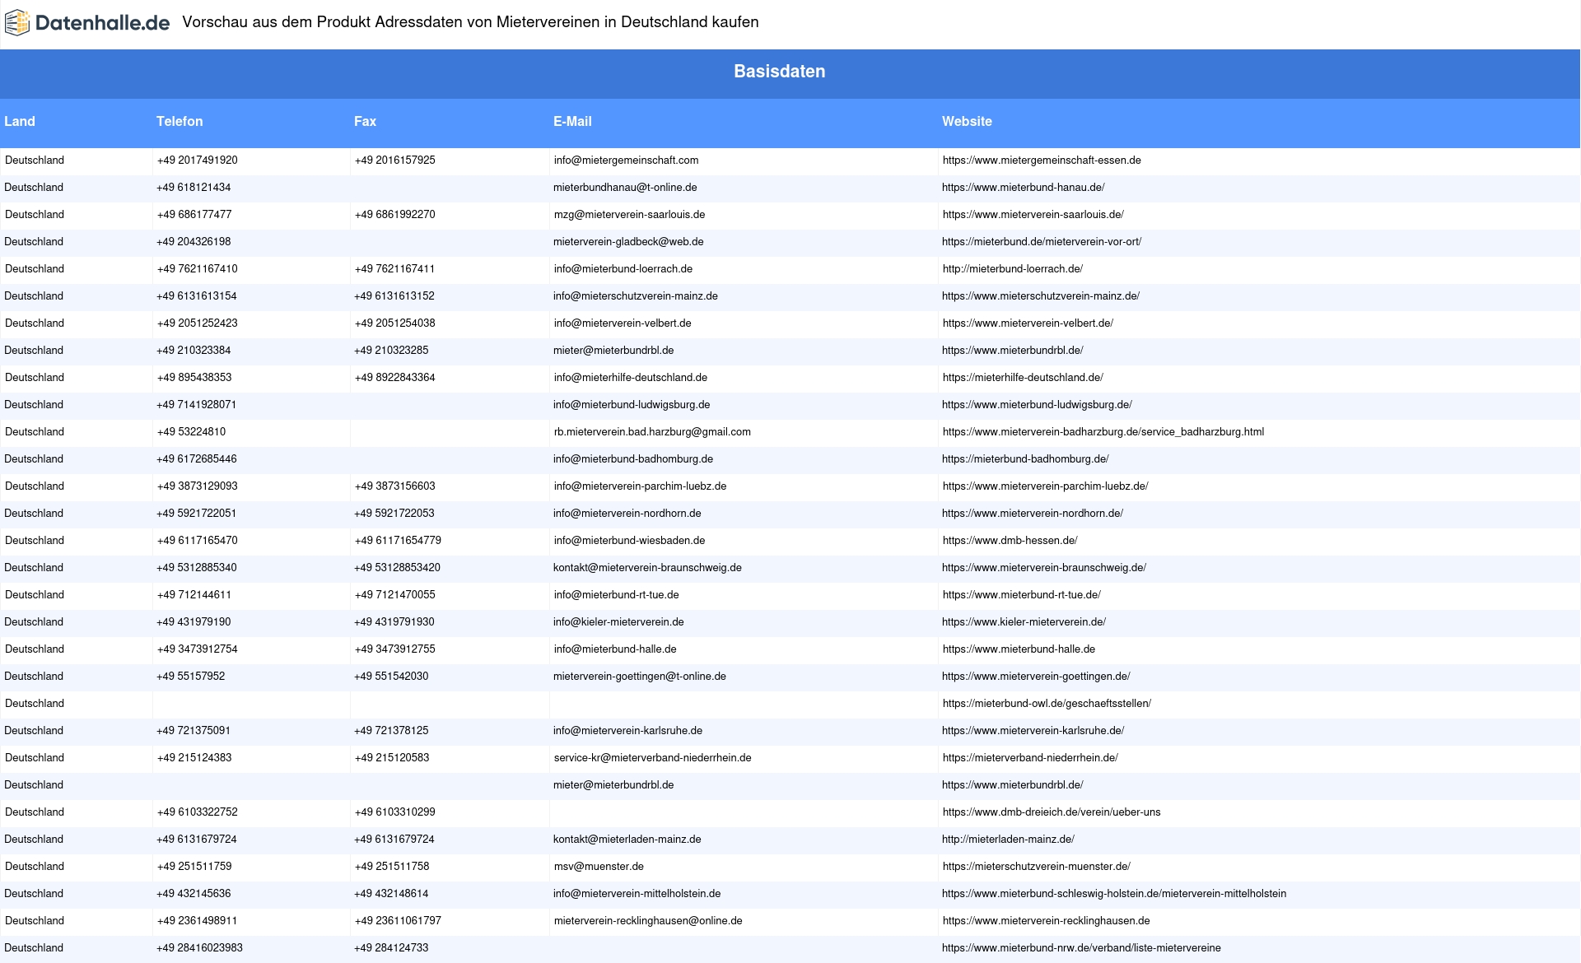Click email service-kr@mieterverband-niederrhein.de

point(653,758)
